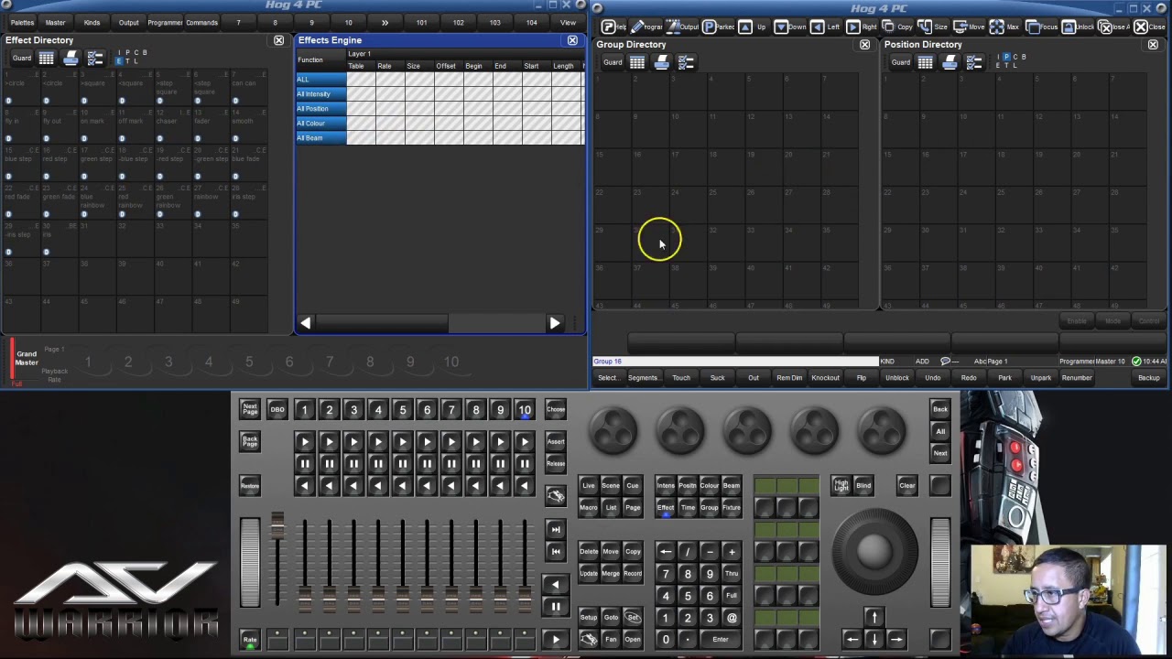
Task: Toggle the Rate button on console
Action: pos(249,640)
